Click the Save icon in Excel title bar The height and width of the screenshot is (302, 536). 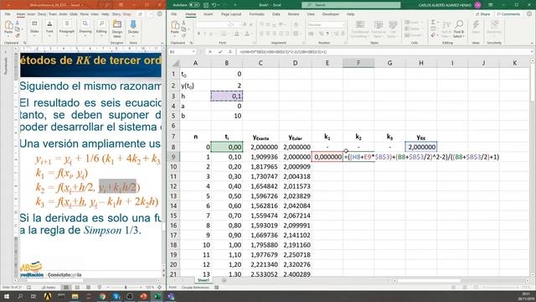[x=206, y=5]
